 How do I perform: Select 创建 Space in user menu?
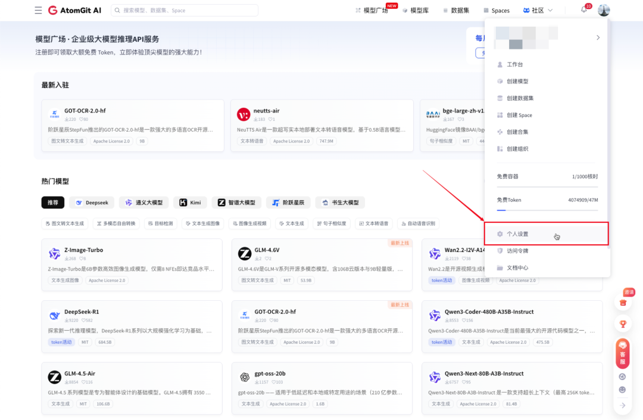pos(548,115)
